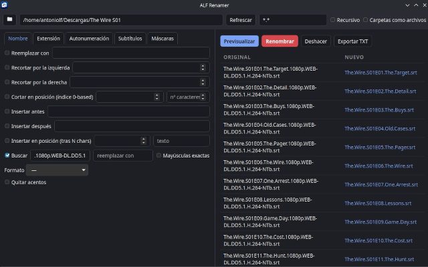The image size is (428, 267).
Task: Tick the Insertar después checkbox
Action: coord(7,126)
